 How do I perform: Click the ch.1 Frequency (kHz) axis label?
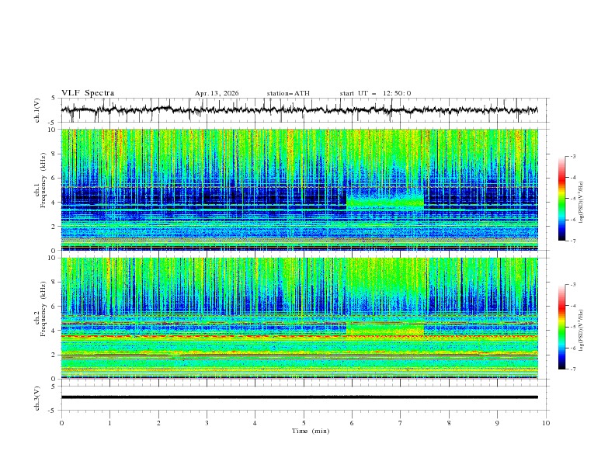(x=40, y=181)
